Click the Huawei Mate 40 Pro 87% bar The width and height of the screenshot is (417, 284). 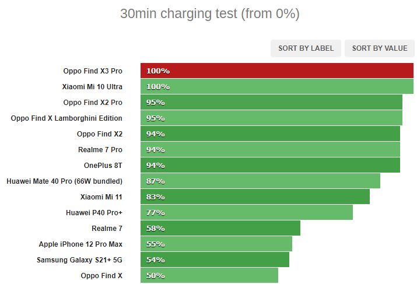(260, 181)
